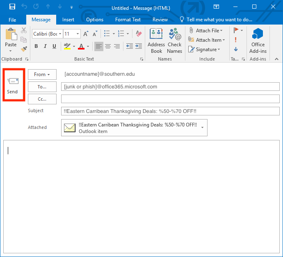This screenshot has width=283, height=257.
Task: Switch to the Insert tab
Action: tap(68, 20)
